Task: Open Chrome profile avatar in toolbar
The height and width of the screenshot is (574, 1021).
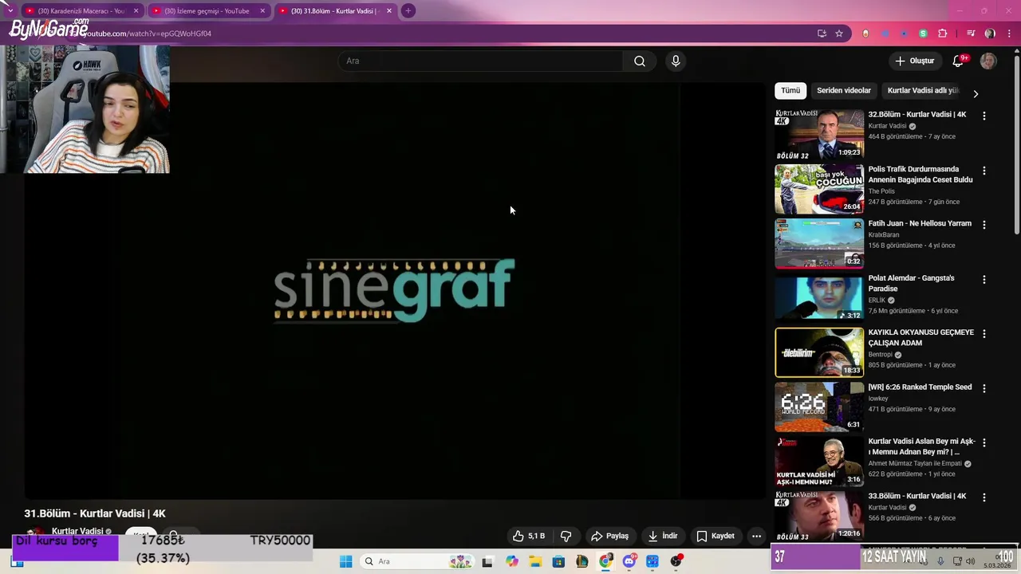Action: tap(990, 33)
